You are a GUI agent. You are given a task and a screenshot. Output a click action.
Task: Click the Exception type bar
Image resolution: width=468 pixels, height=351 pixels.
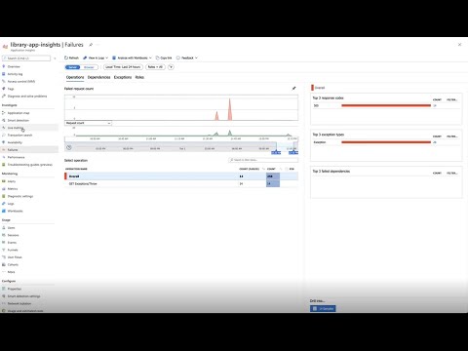386,142
